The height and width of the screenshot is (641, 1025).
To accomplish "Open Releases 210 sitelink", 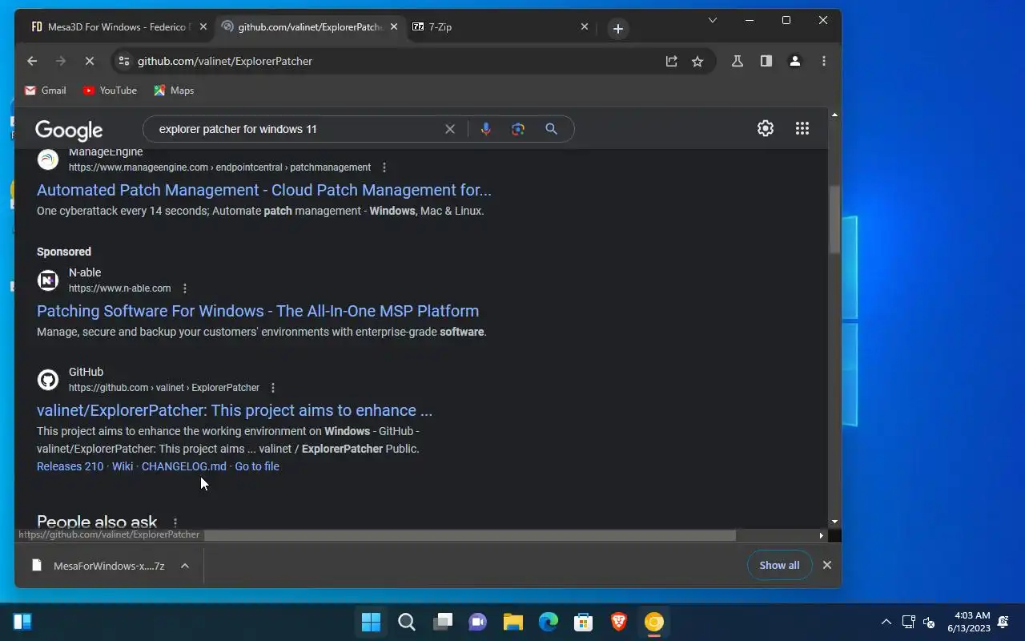I will [x=70, y=466].
